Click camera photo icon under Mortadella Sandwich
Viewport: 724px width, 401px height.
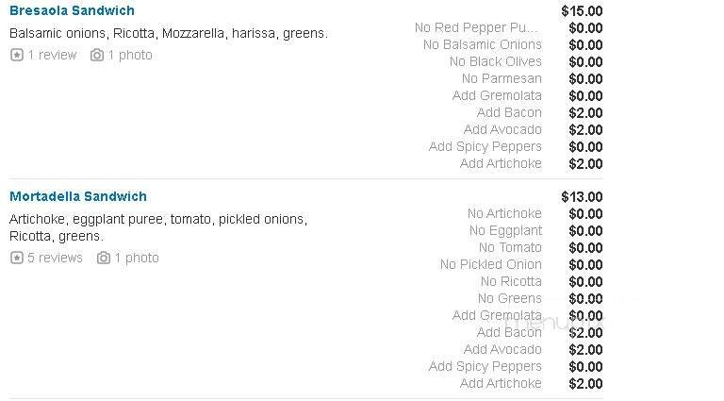[104, 258]
